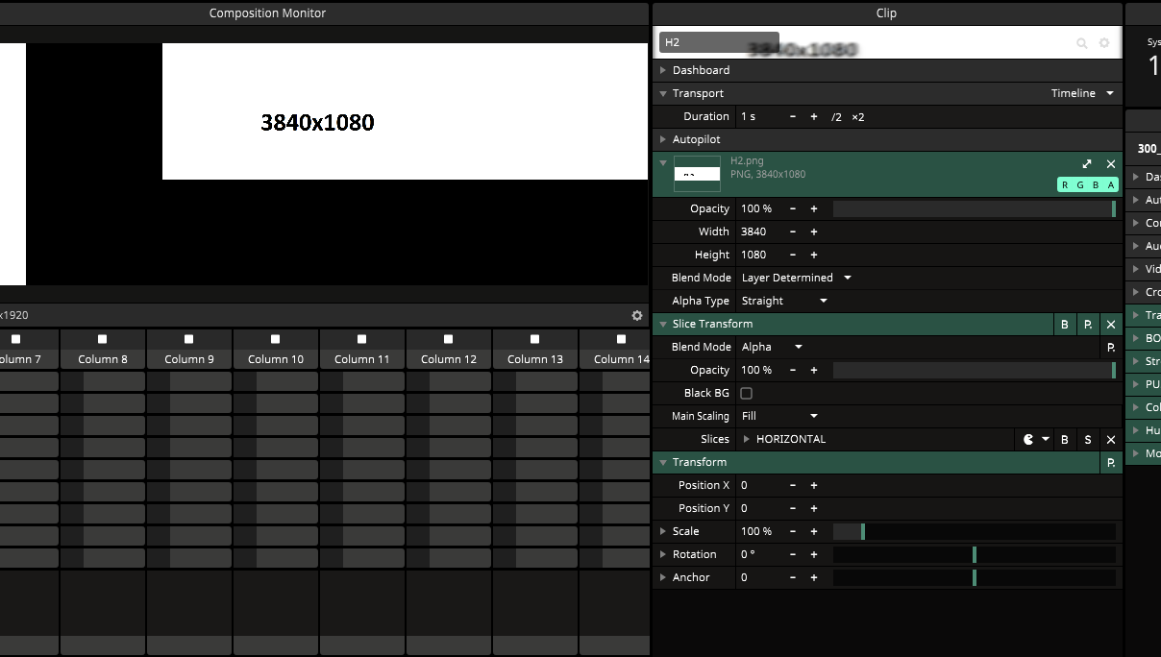The height and width of the screenshot is (657, 1161).
Task: Open the grid settings gear below the monitor
Action: point(636,315)
